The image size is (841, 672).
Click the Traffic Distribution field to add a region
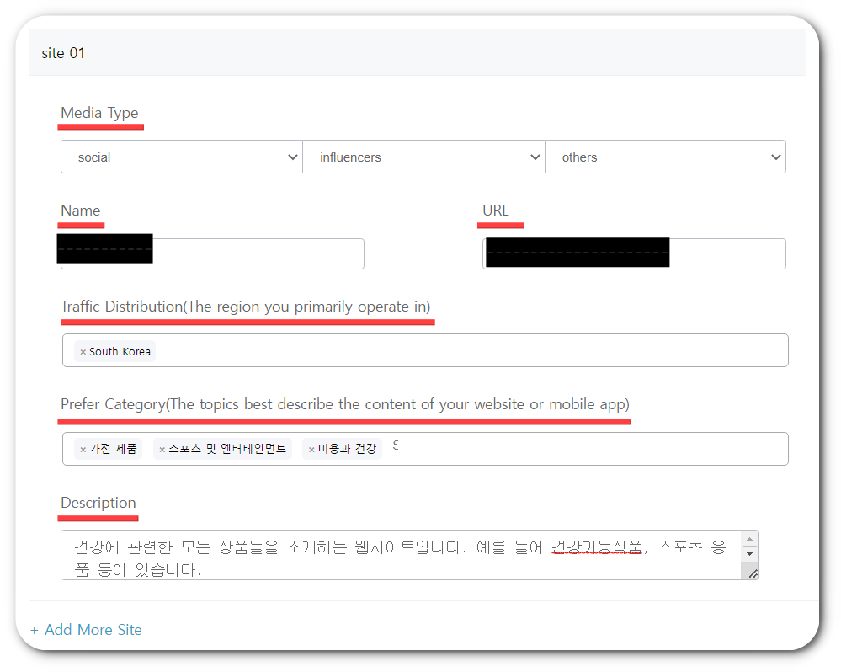463,350
